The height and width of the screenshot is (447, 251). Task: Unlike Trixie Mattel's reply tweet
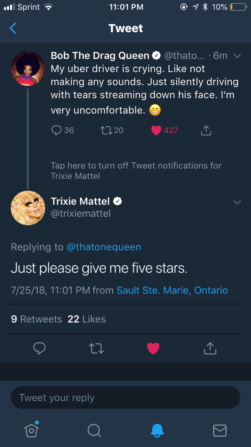click(x=153, y=348)
